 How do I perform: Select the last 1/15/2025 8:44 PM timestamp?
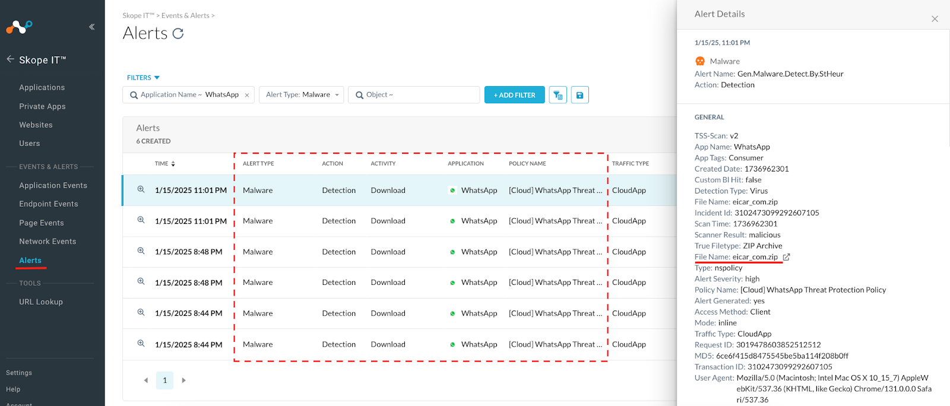tap(189, 344)
